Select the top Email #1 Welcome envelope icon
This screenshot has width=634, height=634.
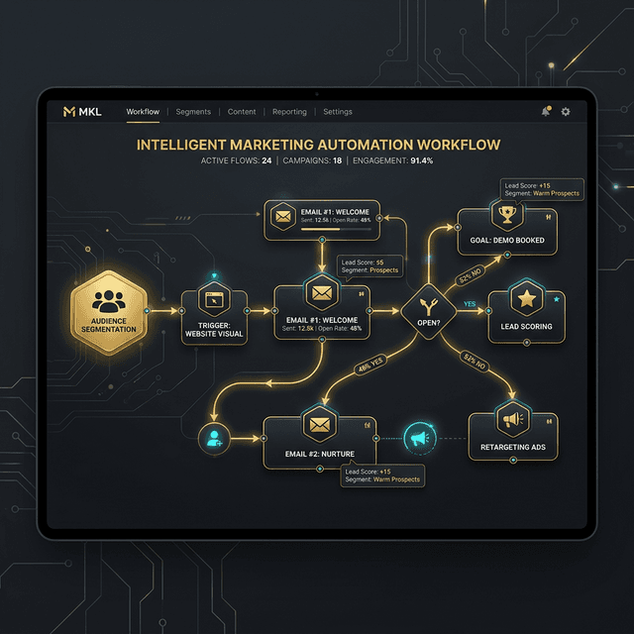[x=283, y=217]
